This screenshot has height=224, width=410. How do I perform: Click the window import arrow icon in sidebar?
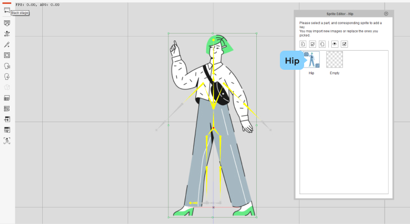7,119
